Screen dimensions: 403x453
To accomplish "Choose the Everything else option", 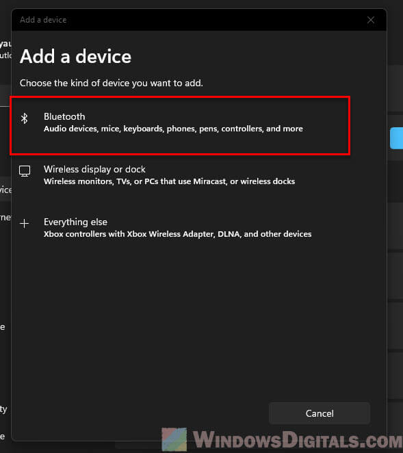I will 180,228.
